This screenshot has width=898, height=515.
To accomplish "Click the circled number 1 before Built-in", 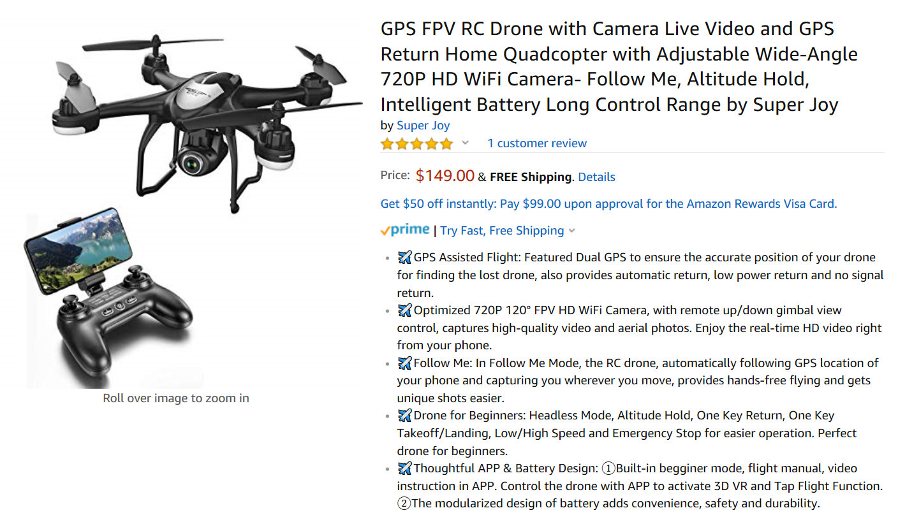I will tap(608, 468).
